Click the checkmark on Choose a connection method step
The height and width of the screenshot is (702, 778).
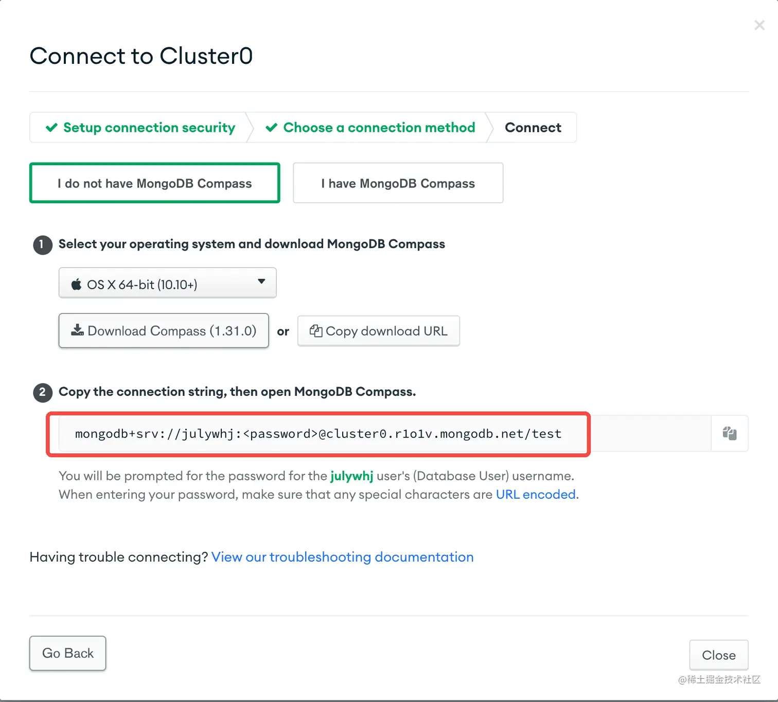271,127
